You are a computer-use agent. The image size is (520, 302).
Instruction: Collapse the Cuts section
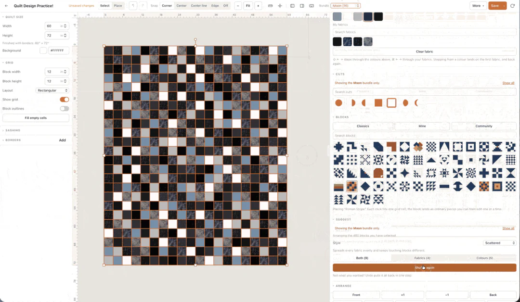point(340,74)
